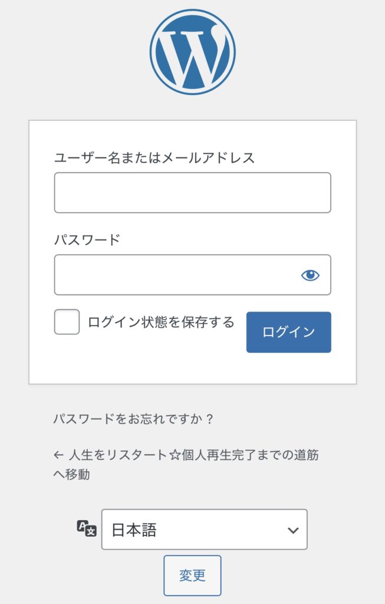Show password with the eye icon
Viewport: 385px width, 604px height.
point(310,275)
